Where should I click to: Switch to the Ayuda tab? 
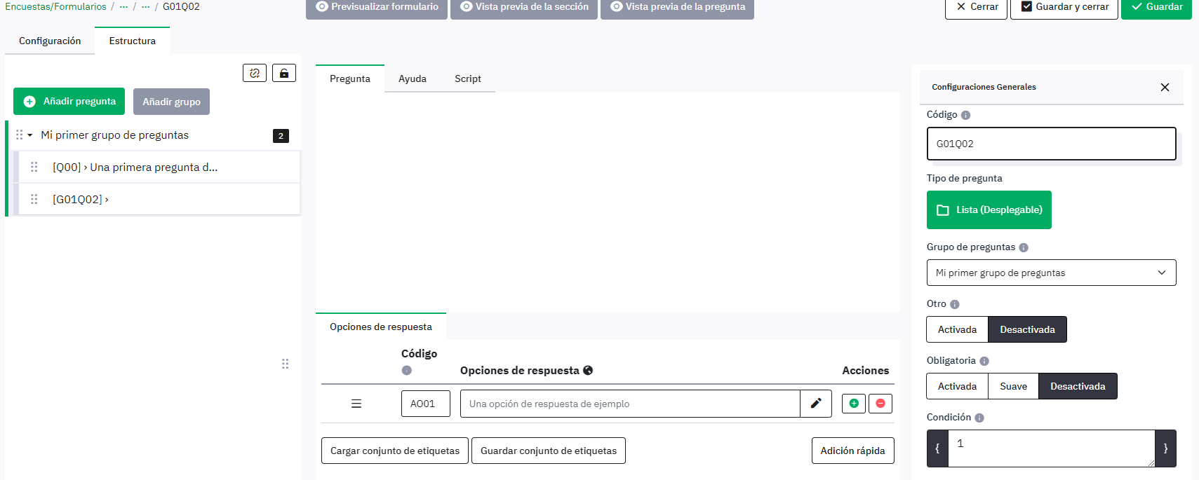point(412,78)
